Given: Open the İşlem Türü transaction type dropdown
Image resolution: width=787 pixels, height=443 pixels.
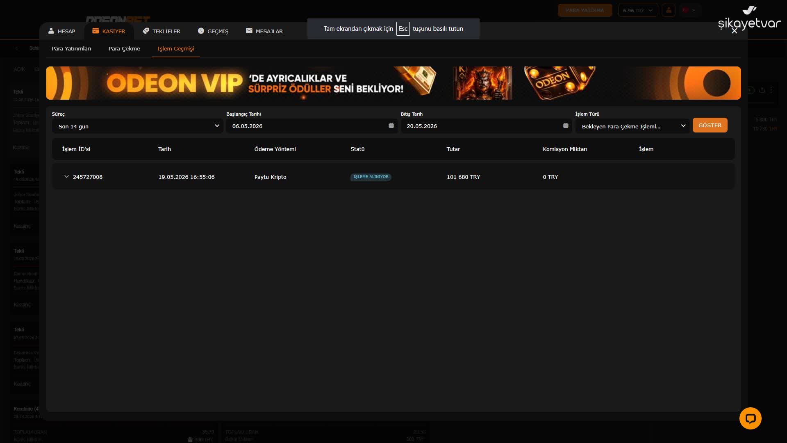Looking at the screenshot, I should click(632, 126).
